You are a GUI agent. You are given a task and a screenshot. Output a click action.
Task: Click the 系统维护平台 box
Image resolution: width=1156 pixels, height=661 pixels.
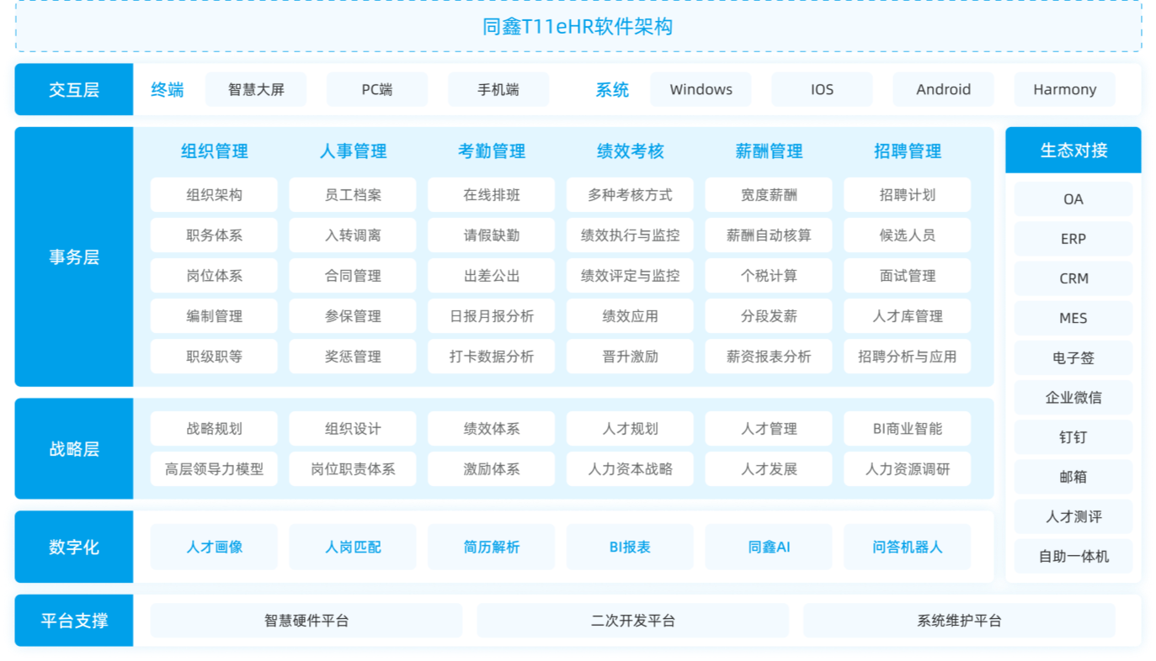pos(959,621)
